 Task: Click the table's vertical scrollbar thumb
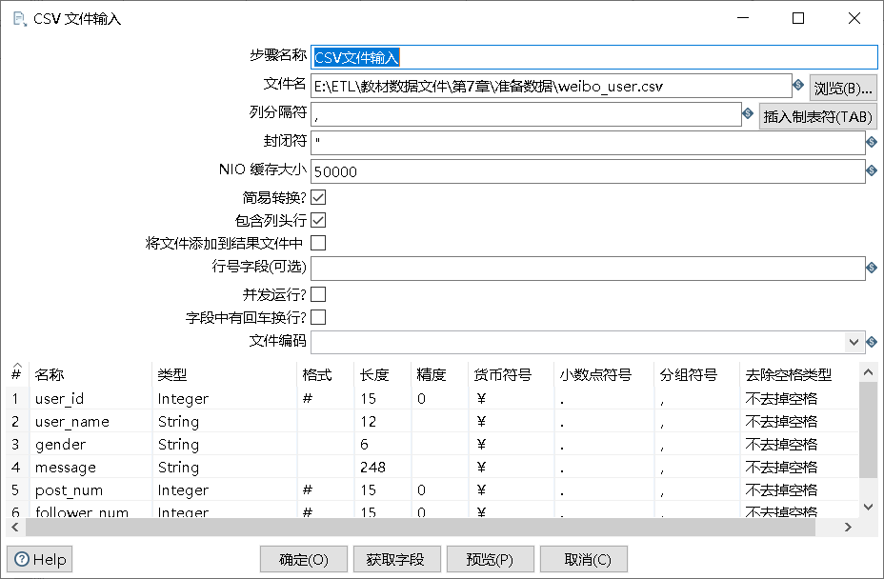coord(868,430)
